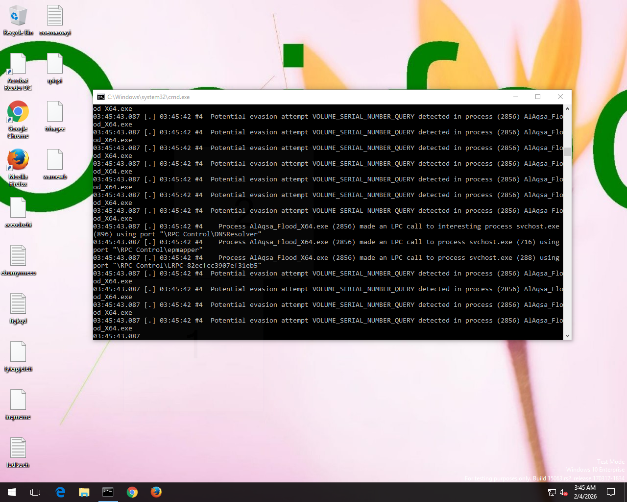Launch Microsoft Edge from the taskbar
This screenshot has height=502, width=627.
(60, 492)
